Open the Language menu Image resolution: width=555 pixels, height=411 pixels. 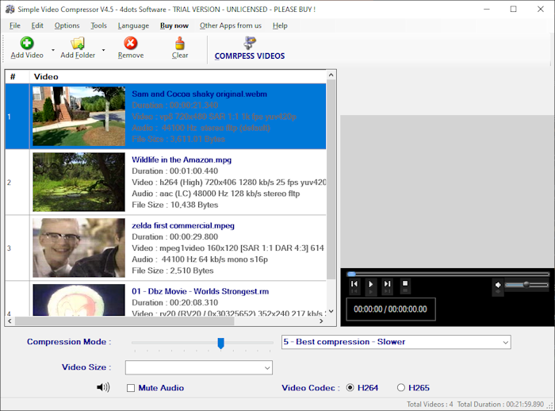[133, 25]
